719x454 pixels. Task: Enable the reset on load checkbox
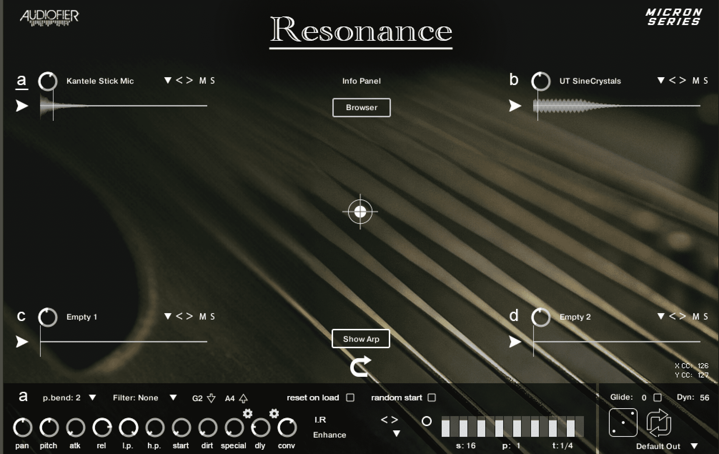tap(350, 398)
